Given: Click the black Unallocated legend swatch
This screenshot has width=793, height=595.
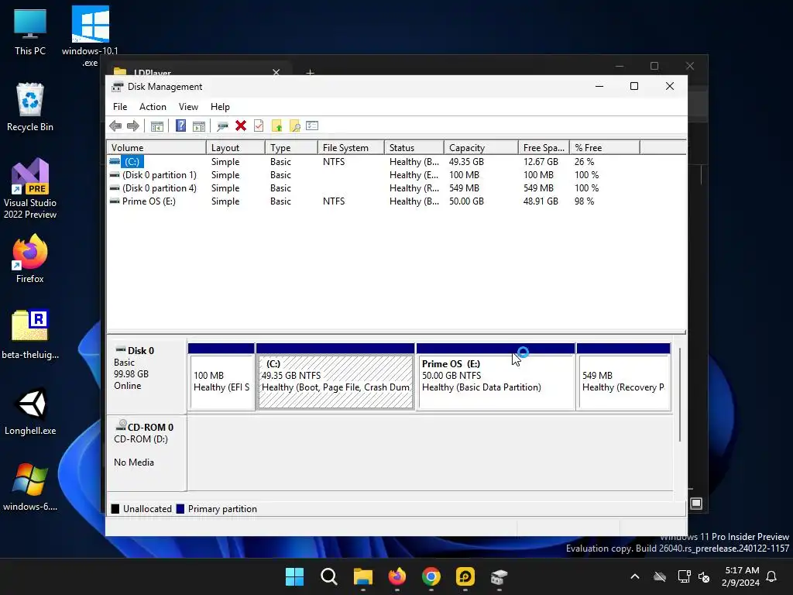Looking at the screenshot, I should (x=115, y=509).
